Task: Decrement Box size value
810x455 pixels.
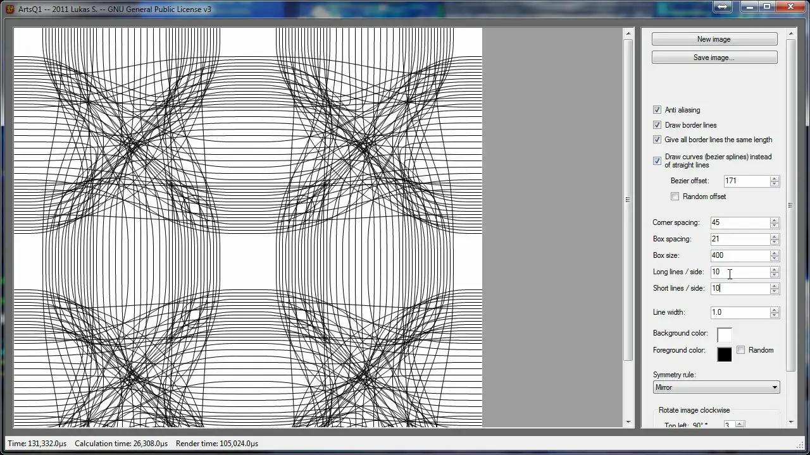Action: pyautogui.click(x=775, y=258)
